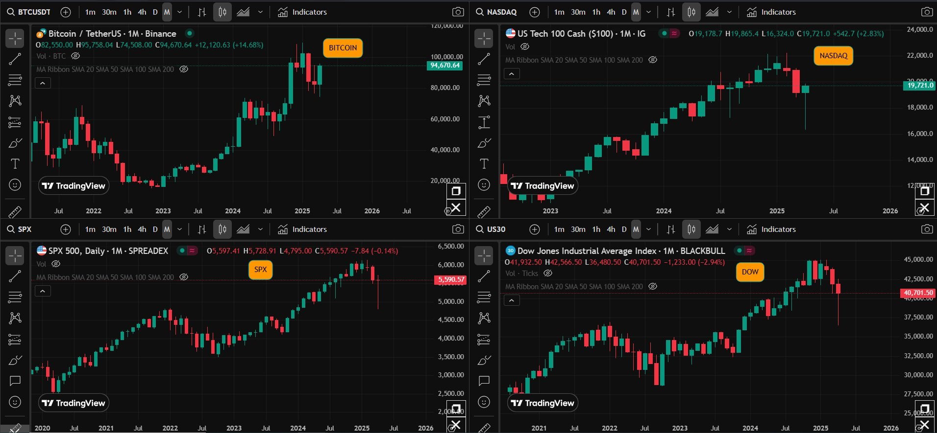
Task: Select crosshair cursor in Bitcoin chart toolbar
Action: [15, 38]
